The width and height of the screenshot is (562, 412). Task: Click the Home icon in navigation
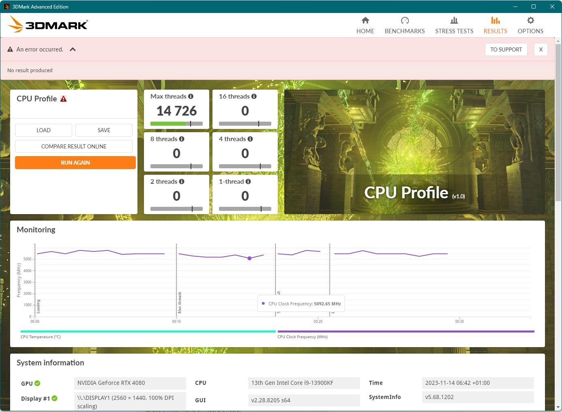coord(365,21)
